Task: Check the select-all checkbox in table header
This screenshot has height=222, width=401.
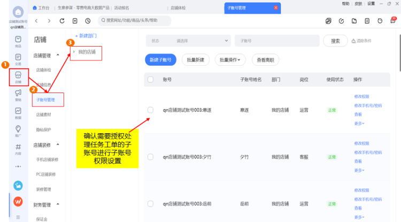Action: pyautogui.click(x=150, y=79)
